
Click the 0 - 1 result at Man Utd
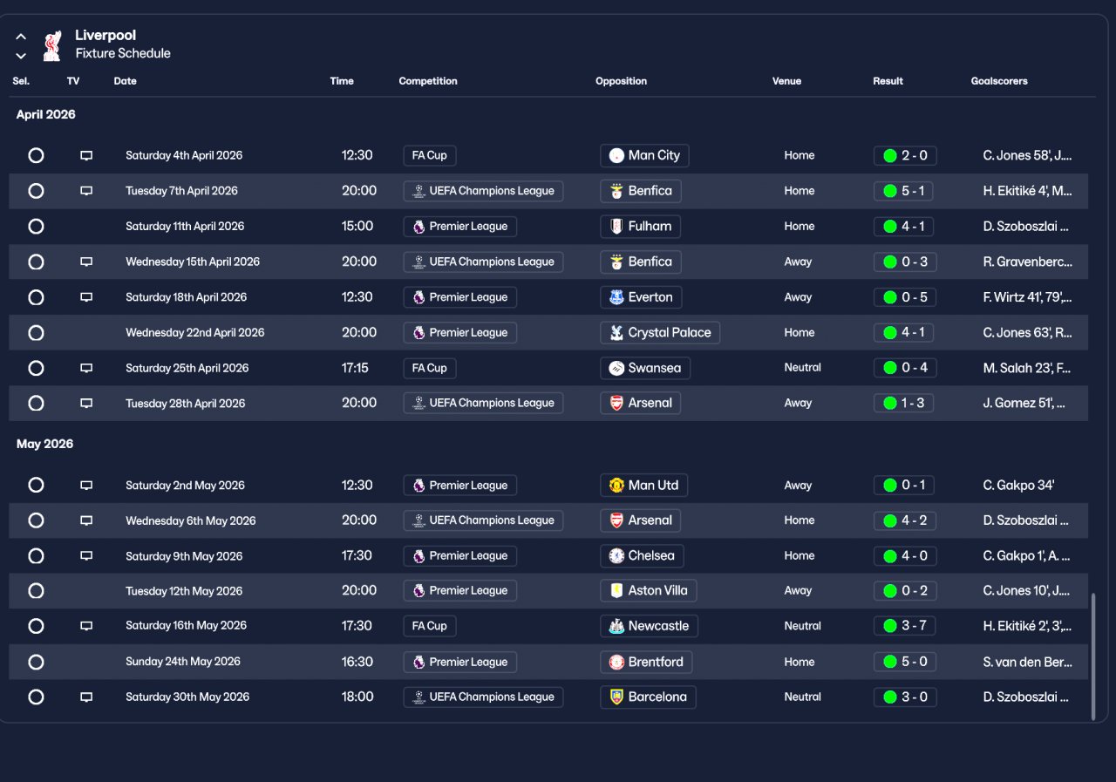tap(905, 486)
